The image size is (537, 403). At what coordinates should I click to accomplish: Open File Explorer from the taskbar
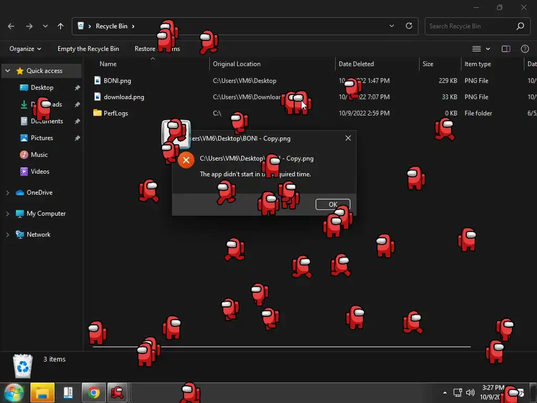(x=42, y=393)
